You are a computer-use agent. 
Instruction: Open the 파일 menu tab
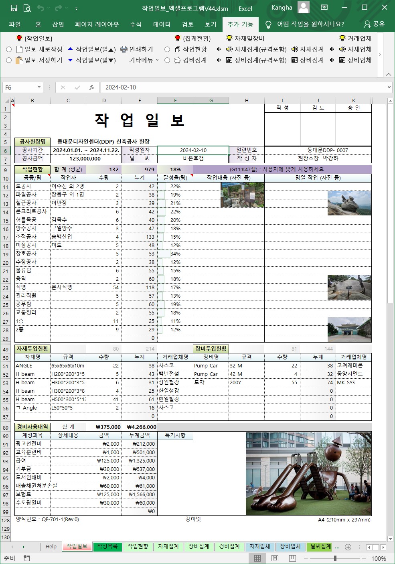point(15,24)
